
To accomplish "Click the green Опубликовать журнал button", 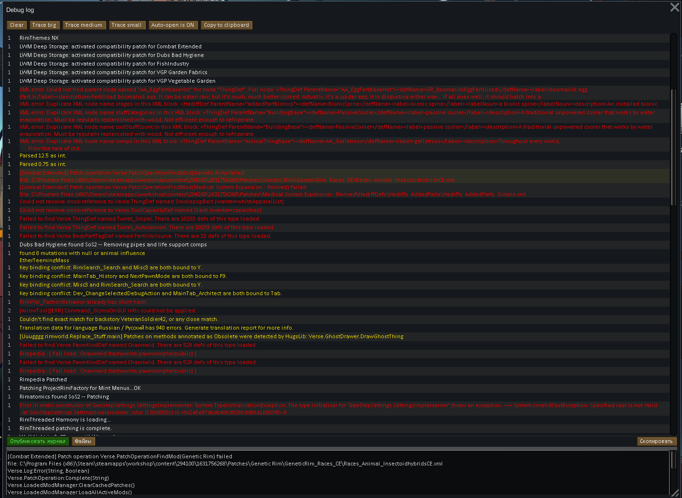I will [38, 442].
